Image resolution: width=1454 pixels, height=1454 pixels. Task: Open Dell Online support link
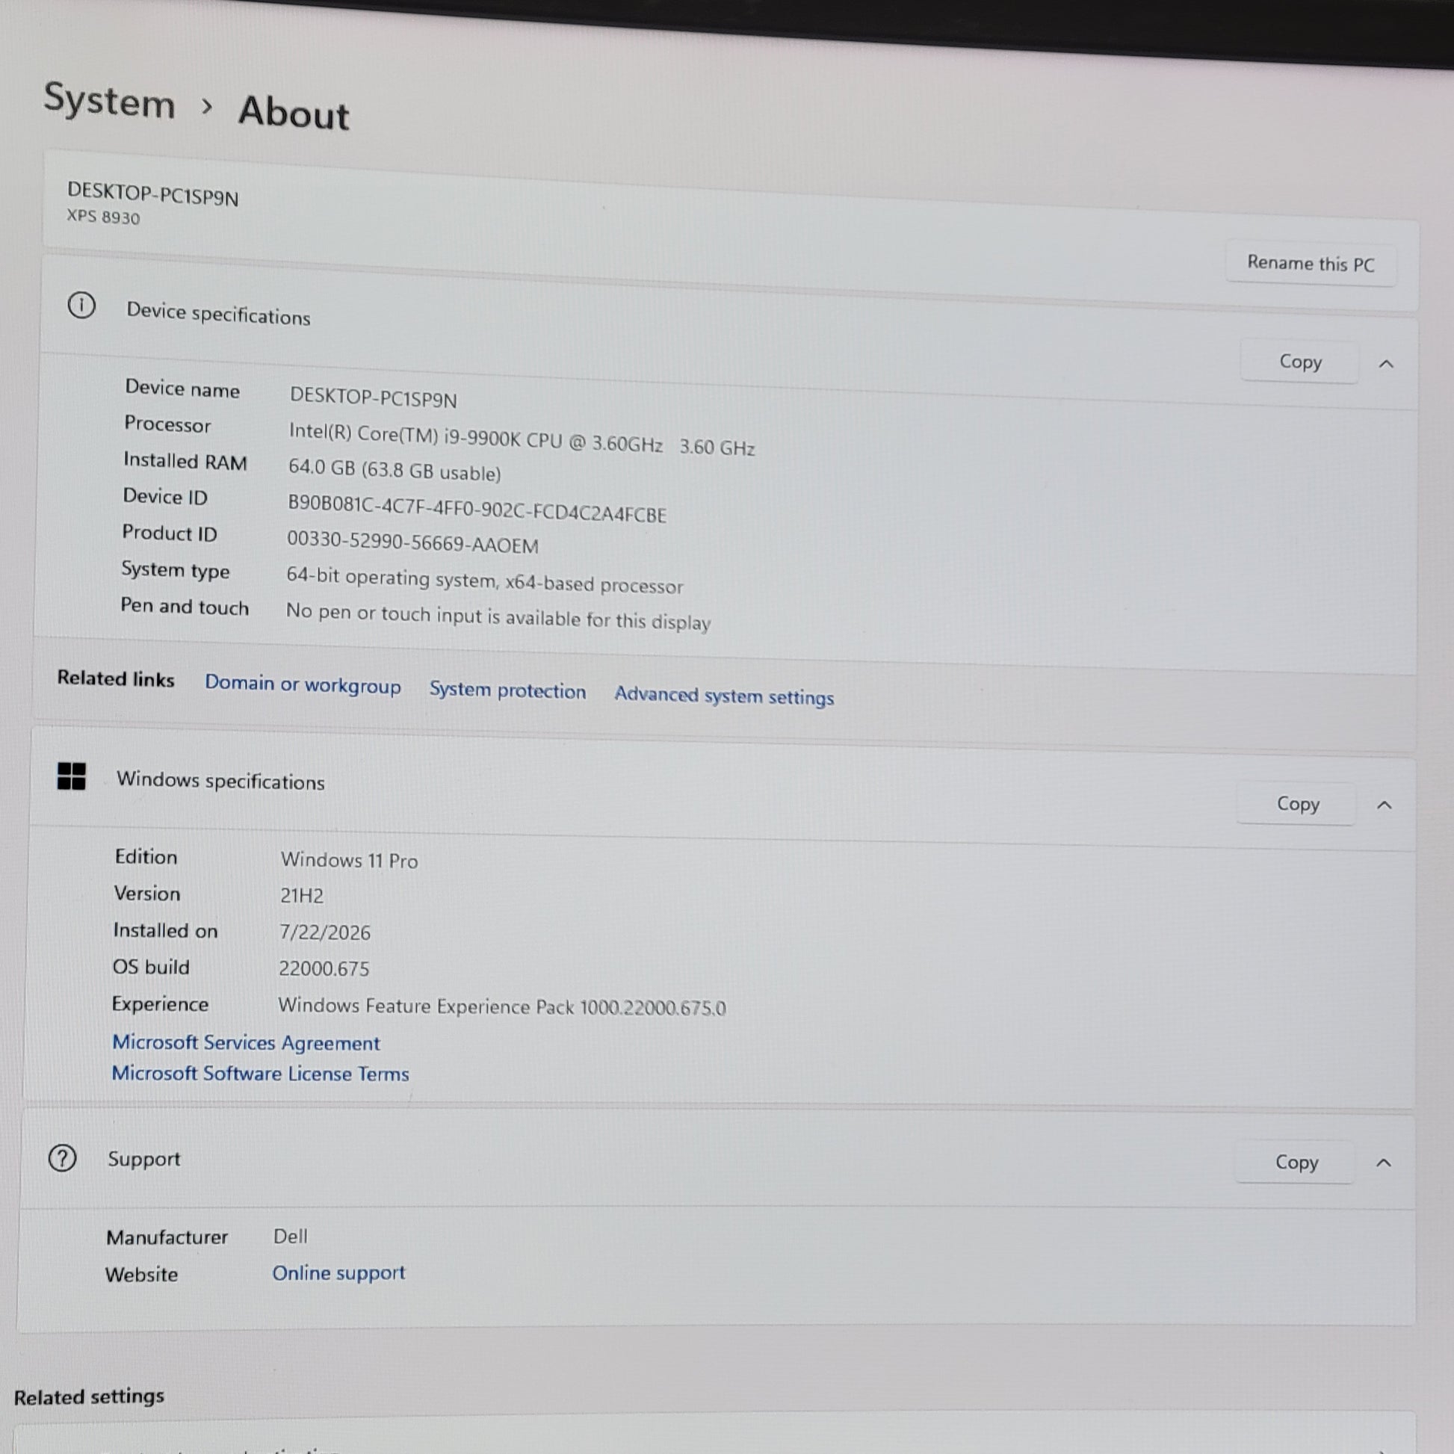(x=338, y=1272)
